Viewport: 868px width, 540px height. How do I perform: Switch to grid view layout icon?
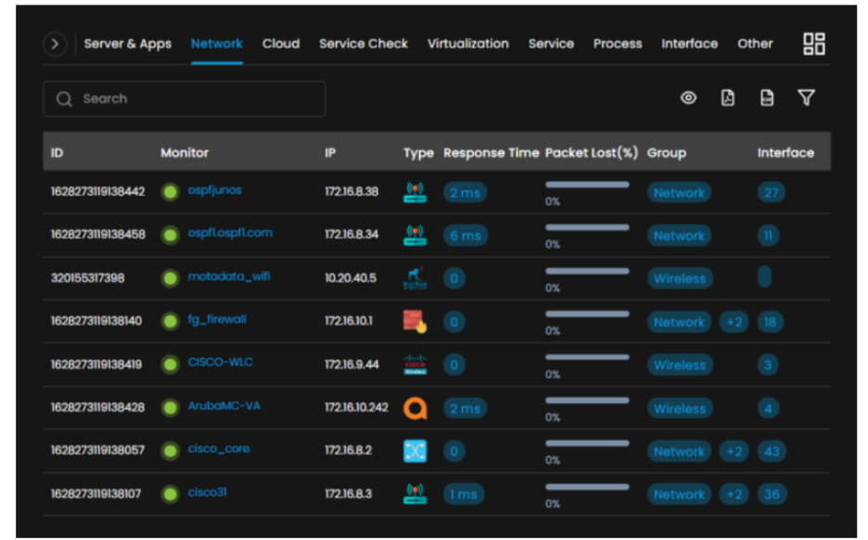[814, 44]
